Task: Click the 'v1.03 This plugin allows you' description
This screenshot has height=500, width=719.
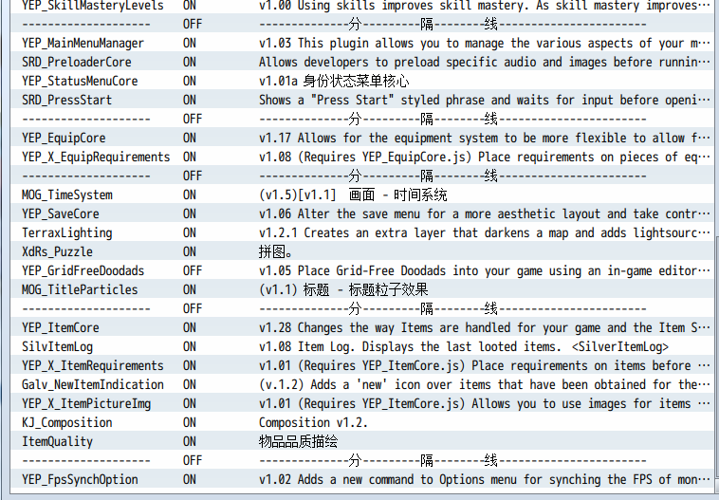Action: pos(485,43)
